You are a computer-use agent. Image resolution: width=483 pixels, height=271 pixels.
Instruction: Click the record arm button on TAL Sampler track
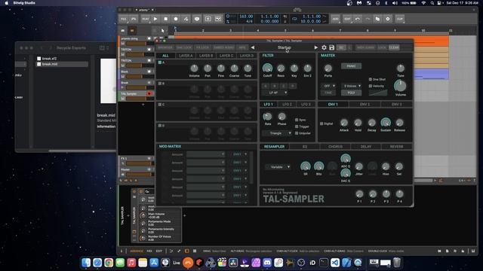point(149,93)
